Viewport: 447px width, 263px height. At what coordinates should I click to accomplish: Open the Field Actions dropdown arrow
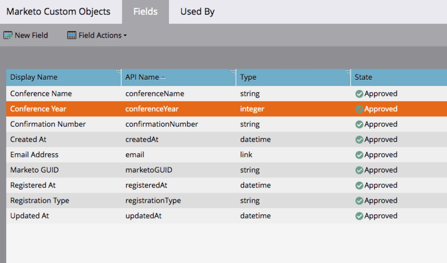pos(125,36)
